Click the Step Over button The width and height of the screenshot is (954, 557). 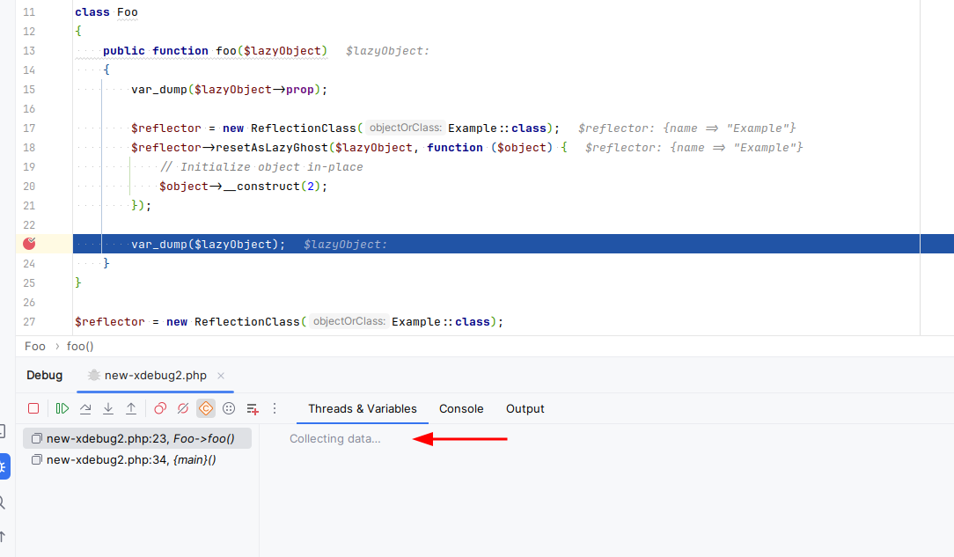coord(85,408)
